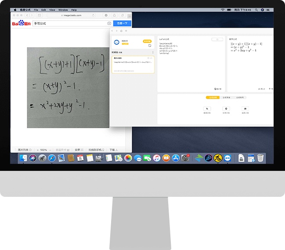Open Photos from the Dock
The height and width of the screenshot is (250, 285).
(128, 158)
